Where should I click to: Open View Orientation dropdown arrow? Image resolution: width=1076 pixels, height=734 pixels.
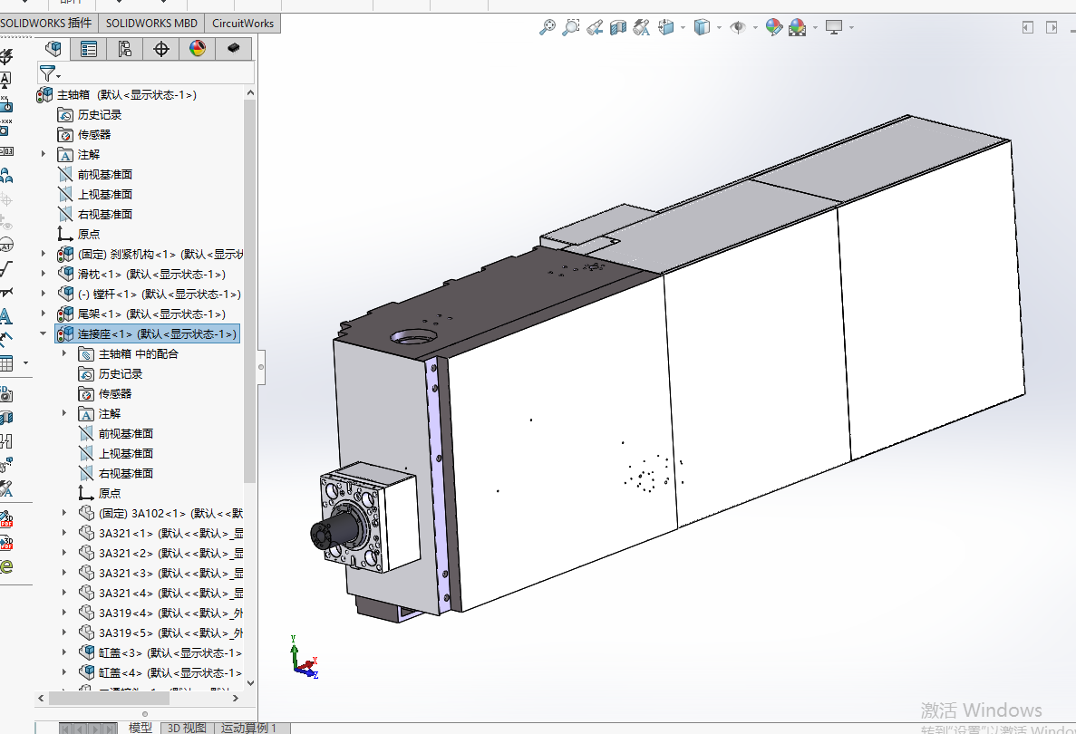pos(683,27)
